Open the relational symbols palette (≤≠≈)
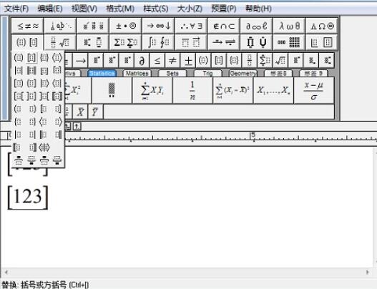377x289 pixels. [27, 26]
